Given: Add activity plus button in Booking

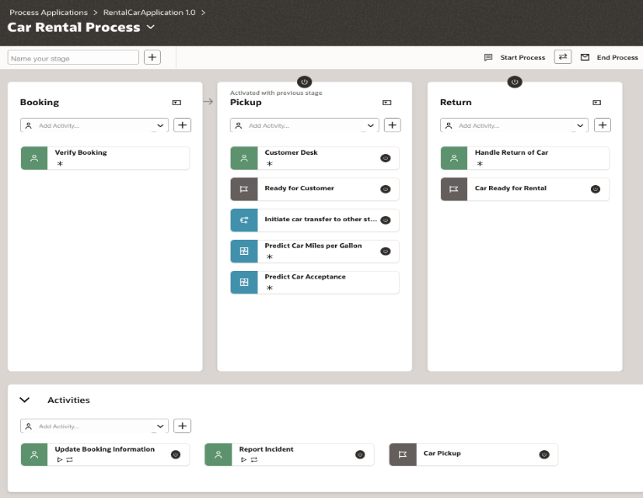Looking at the screenshot, I should tap(183, 125).
